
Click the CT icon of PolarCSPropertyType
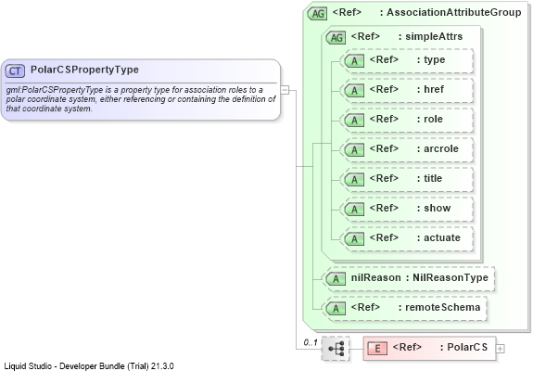(15, 70)
